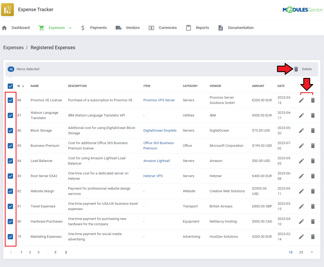Sort by the DATE column header
This screenshot has height=267, width=324.
point(281,86)
